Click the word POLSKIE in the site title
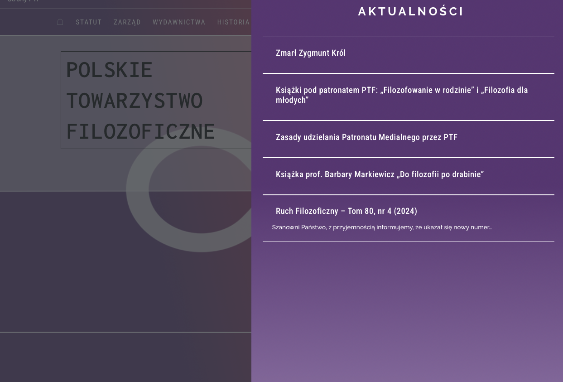 pyautogui.click(x=109, y=70)
